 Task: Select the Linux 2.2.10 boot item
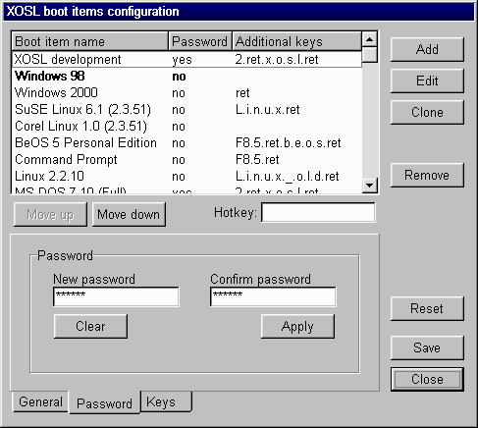186,176
